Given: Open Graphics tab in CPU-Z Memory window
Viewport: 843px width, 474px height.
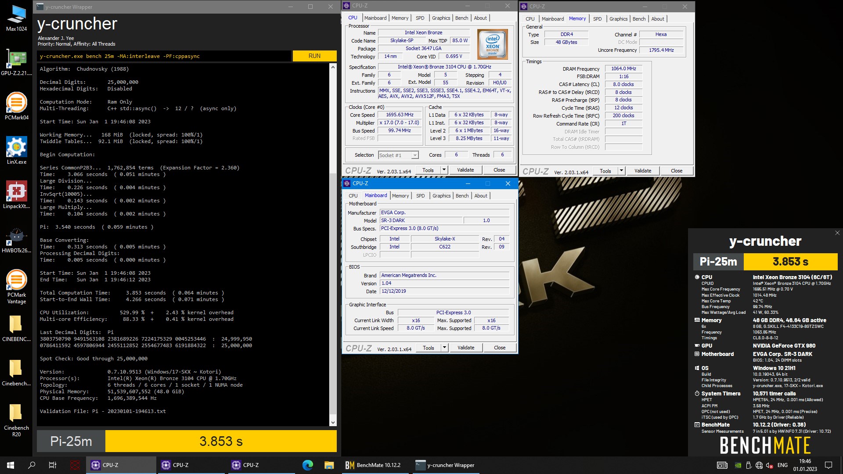Looking at the screenshot, I should point(618,19).
